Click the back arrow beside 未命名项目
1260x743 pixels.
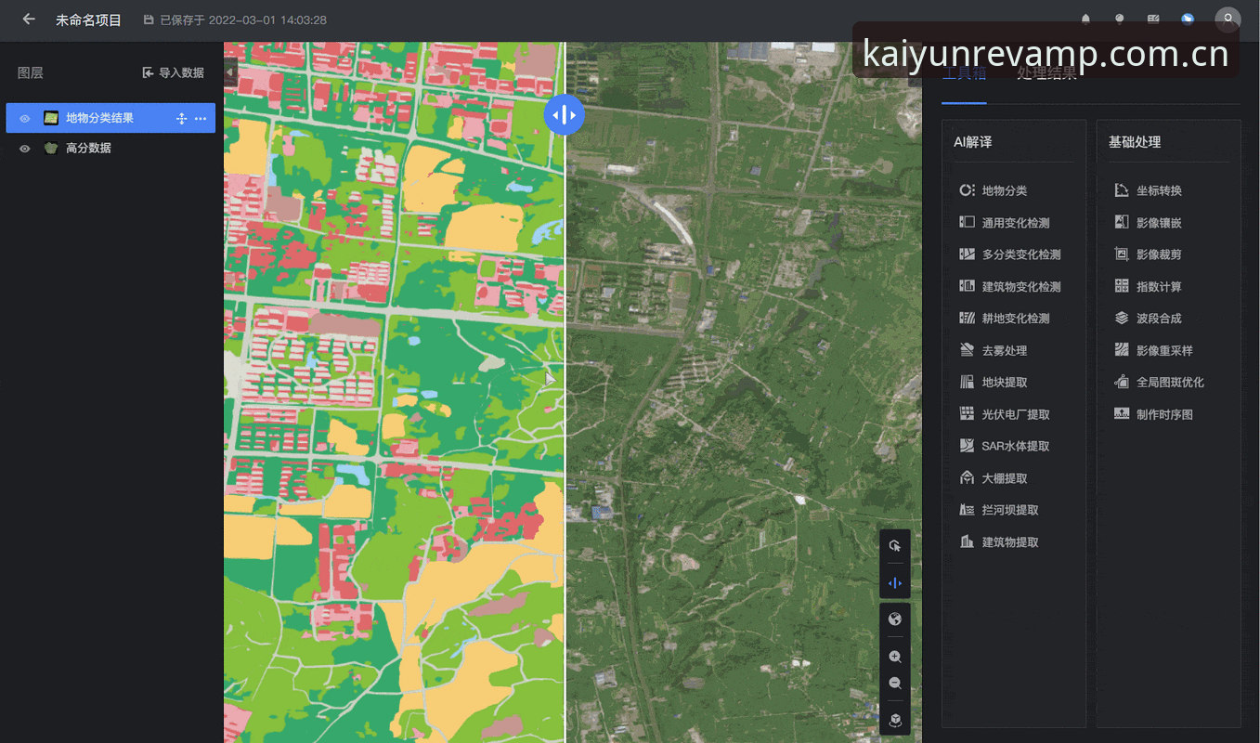coord(29,19)
